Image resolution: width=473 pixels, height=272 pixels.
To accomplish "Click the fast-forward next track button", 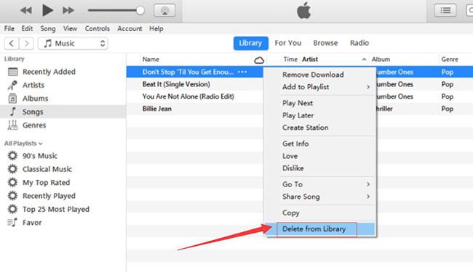I will click(68, 11).
